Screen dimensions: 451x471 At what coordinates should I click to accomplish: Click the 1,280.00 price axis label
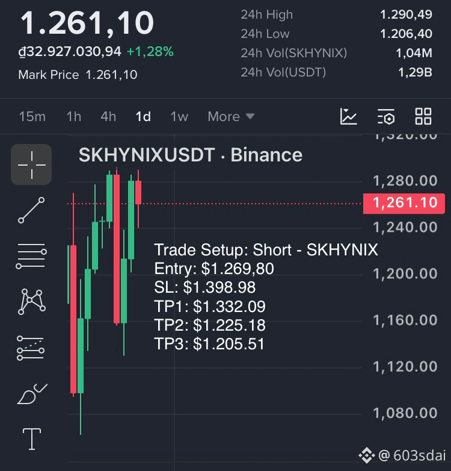405,181
